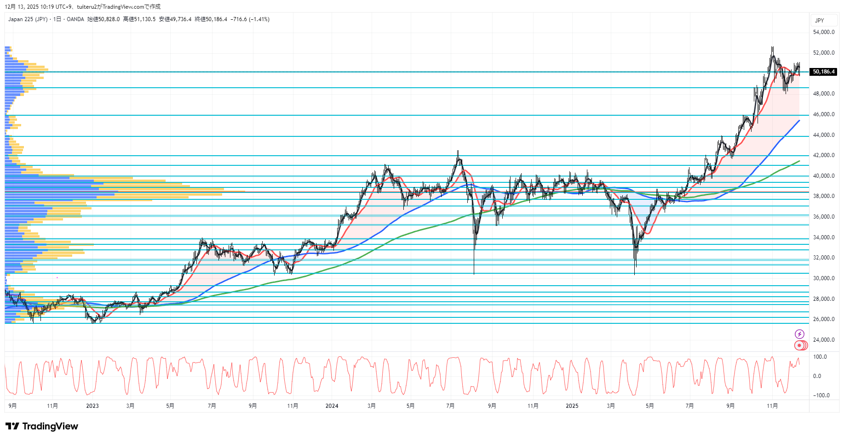Viewport: 844px width, 440px height.
Task: Click the right end of the green moving average line
Action: coord(799,161)
